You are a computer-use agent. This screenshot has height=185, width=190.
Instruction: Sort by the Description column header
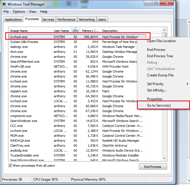tap(123, 31)
